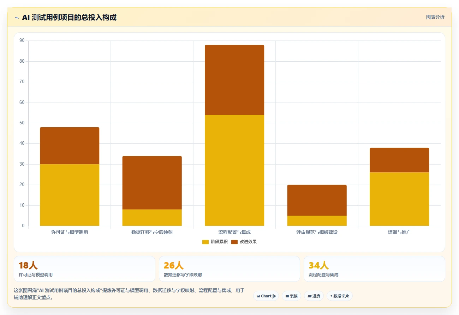
Task: Click the description paragraph below the cards
Action: (129, 294)
